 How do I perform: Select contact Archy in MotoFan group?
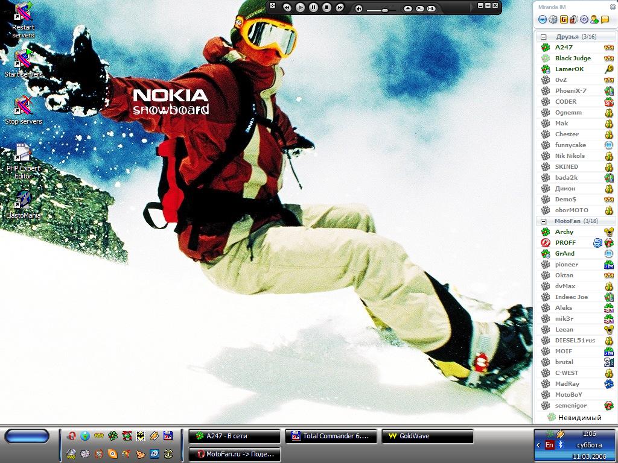tap(575, 232)
